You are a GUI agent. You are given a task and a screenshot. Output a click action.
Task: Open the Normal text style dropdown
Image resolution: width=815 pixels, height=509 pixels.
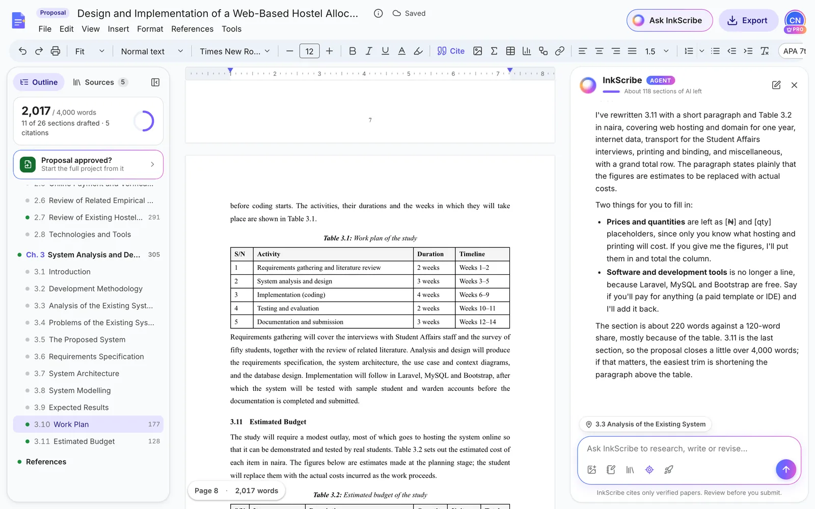152,51
